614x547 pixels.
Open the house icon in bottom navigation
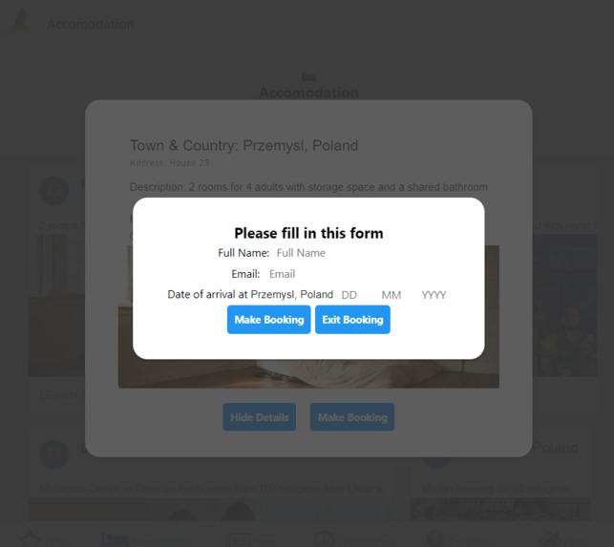[x=551, y=540]
